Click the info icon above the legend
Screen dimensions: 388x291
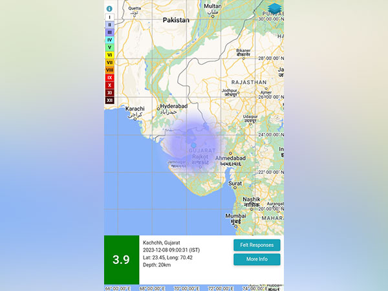(109, 9)
